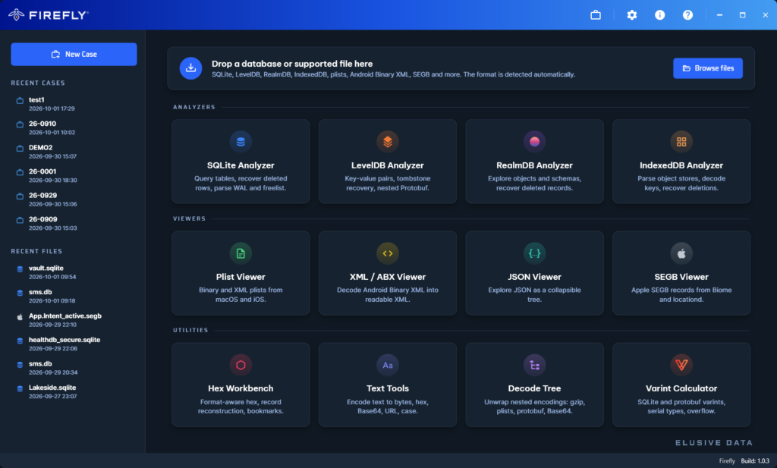Create a New Case
The width and height of the screenshot is (777, 468).
click(x=74, y=54)
